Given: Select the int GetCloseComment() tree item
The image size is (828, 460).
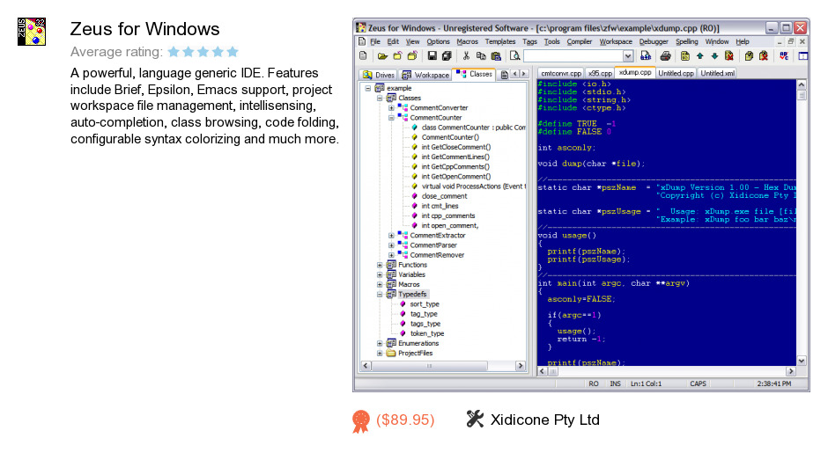Looking at the screenshot, I should 455,147.
